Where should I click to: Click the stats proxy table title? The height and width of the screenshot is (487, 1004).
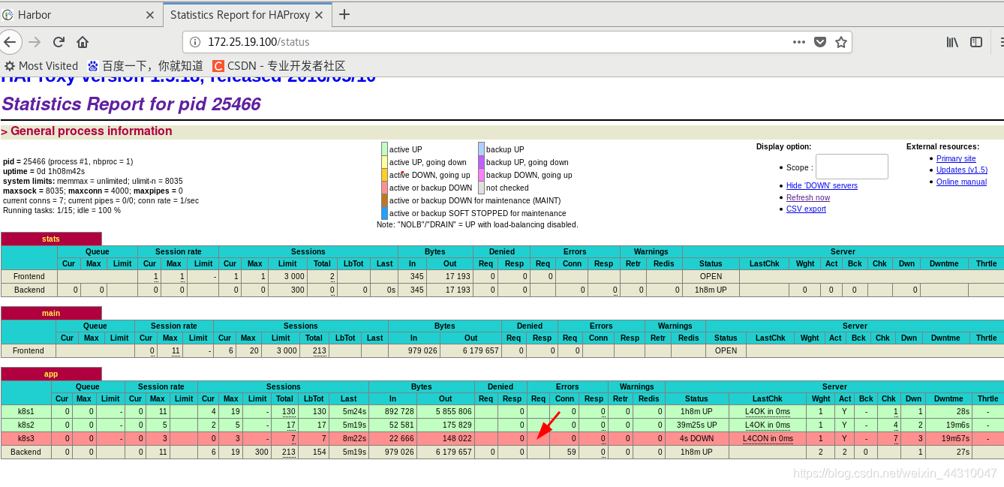point(51,239)
